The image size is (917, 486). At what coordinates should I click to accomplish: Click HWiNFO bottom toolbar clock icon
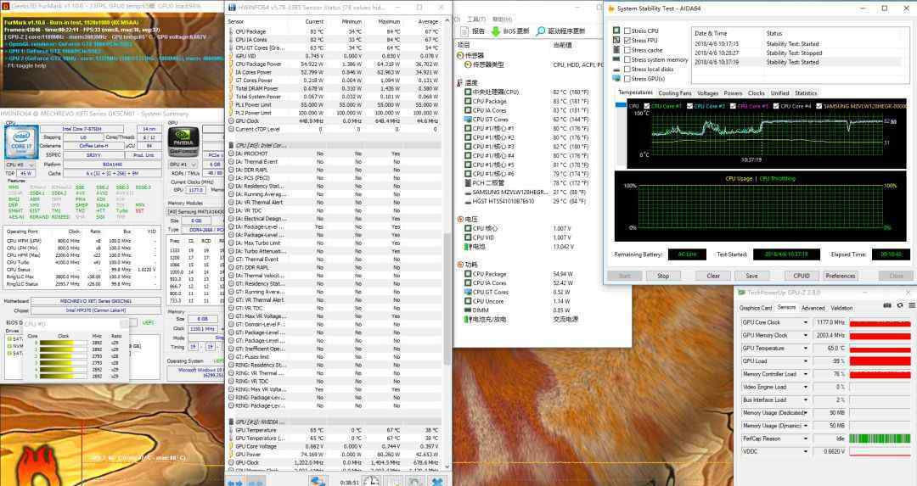tap(371, 481)
